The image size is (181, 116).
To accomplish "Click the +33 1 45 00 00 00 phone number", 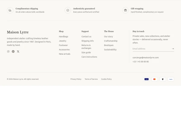I will [x=141, y=62].
